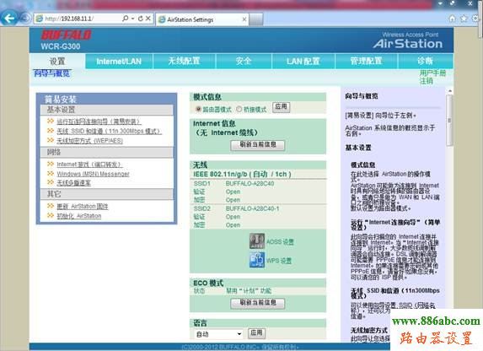The image size is (483, 351).
Task: Click the help panel vertical scrollbar thumb
Action: [449, 120]
